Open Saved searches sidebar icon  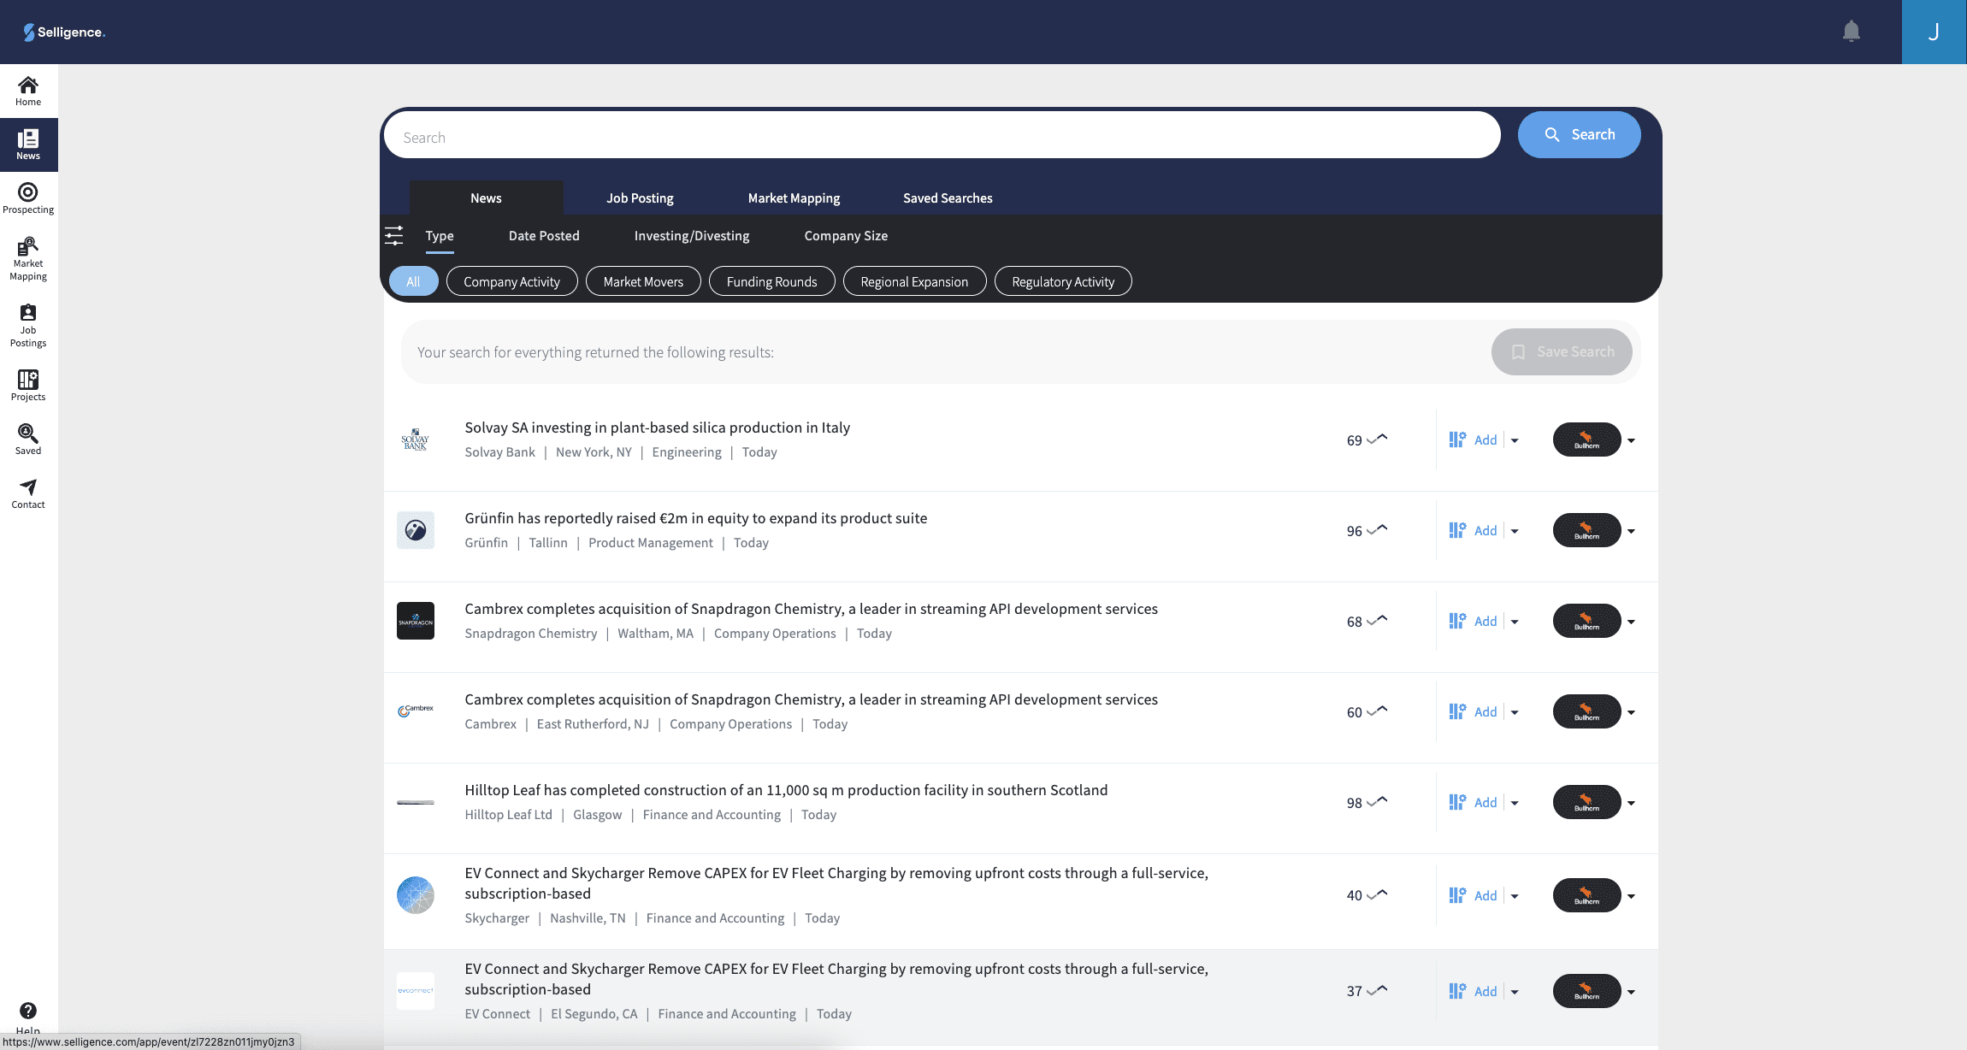coord(28,439)
